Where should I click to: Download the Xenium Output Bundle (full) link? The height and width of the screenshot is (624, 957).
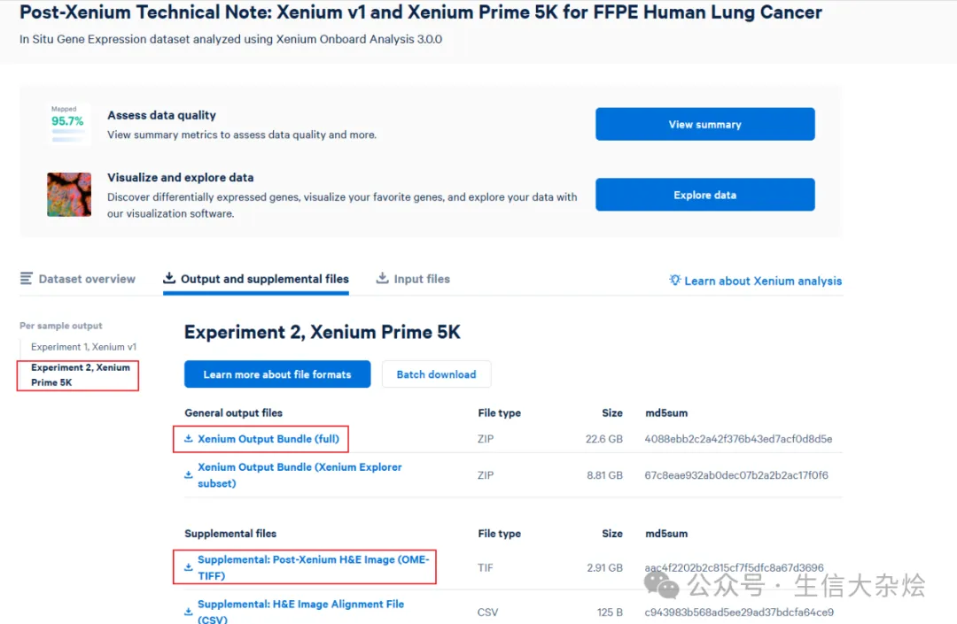(x=268, y=439)
